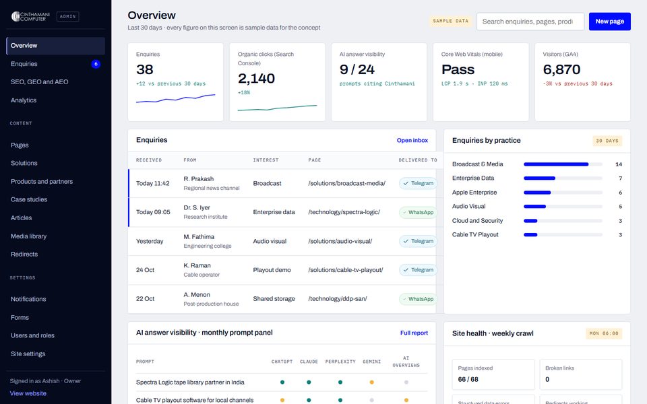The height and width of the screenshot is (404, 647).
Task: Click the WhatsApp badge in A. Menon row
Action: click(x=418, y=299)
